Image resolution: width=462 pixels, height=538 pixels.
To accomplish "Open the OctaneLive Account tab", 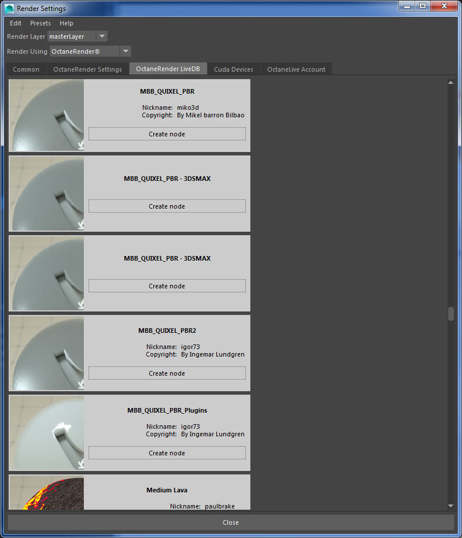I will (296, 69).
